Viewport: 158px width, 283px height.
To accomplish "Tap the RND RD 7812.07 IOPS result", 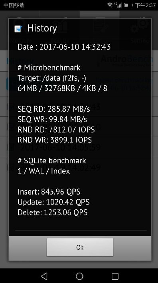I will (56, 130).
